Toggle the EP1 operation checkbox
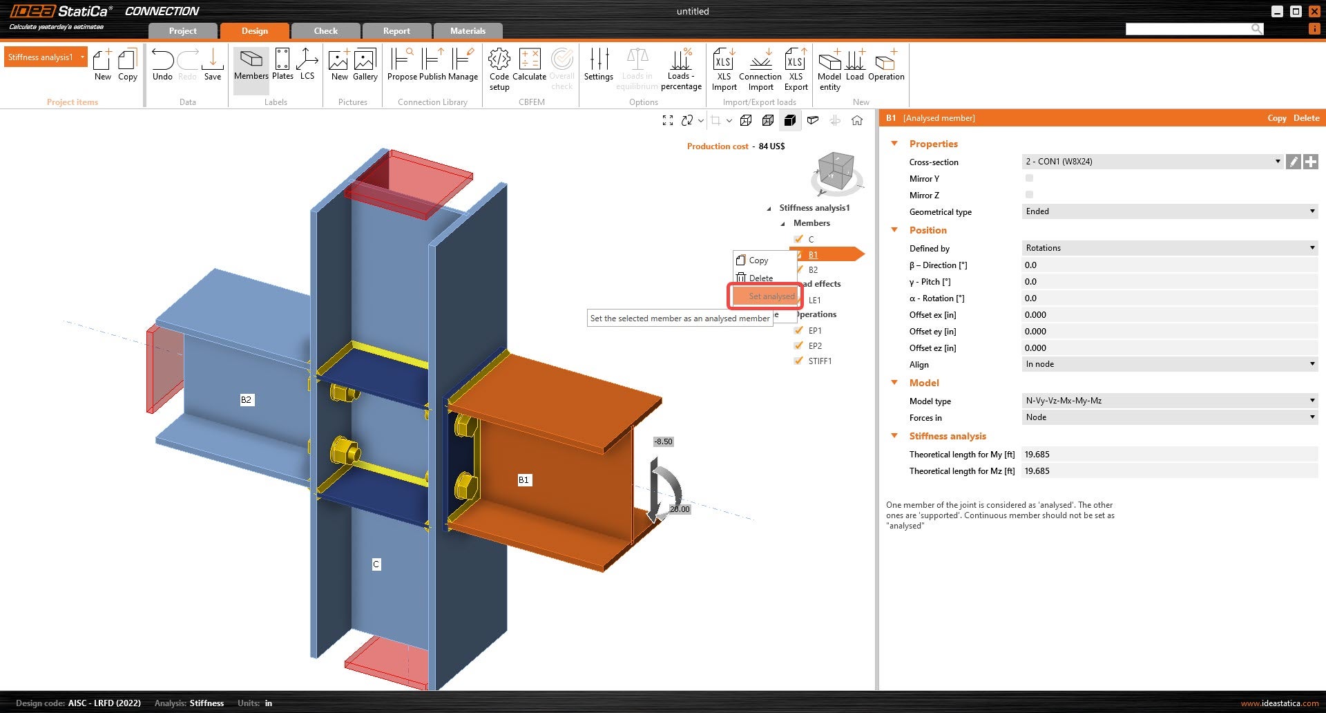The height and width of the screenshot is (713, 1326). 799,330
